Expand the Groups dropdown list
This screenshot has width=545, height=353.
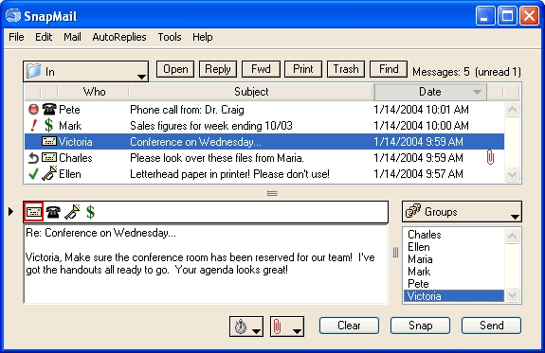(462, 211)
